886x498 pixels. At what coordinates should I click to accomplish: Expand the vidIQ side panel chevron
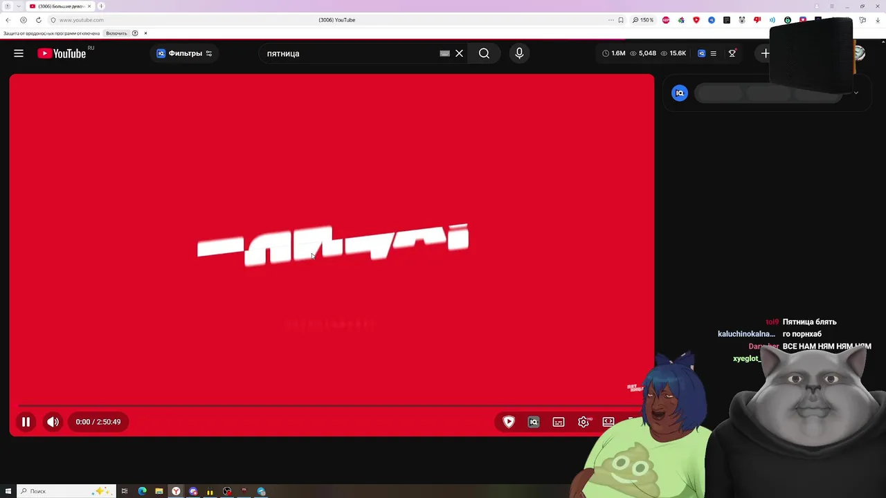(x=856, y=93)
